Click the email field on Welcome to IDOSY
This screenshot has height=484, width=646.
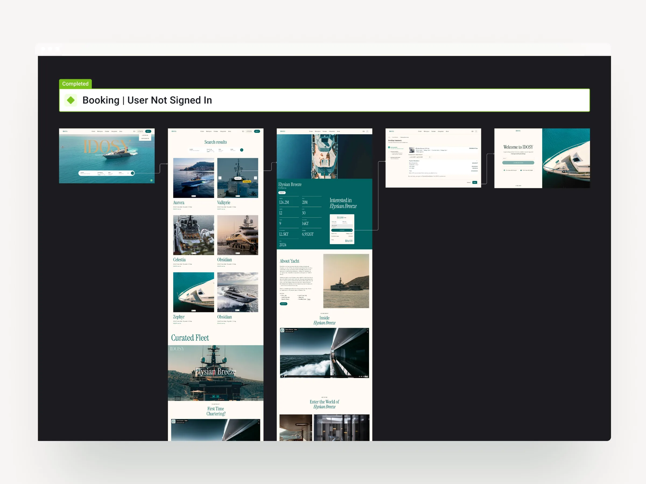518,158
